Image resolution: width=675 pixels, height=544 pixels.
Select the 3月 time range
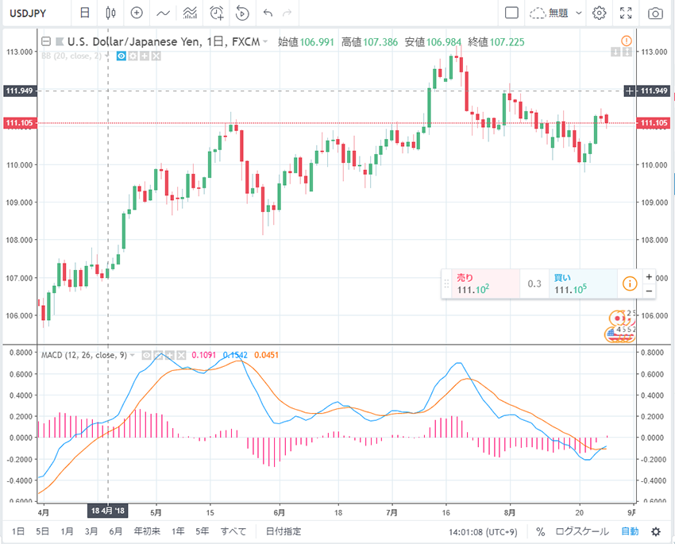(91, 531)
